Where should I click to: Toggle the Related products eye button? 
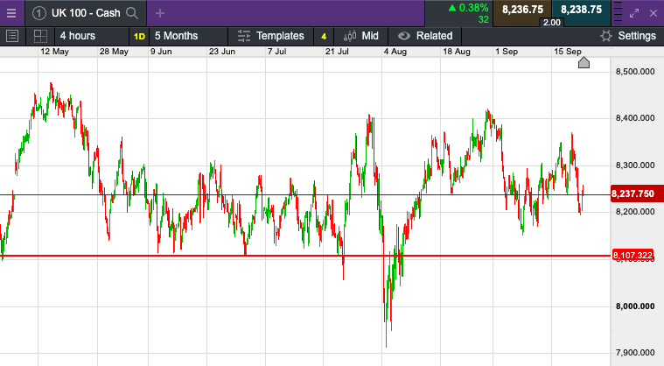(404, 36)
